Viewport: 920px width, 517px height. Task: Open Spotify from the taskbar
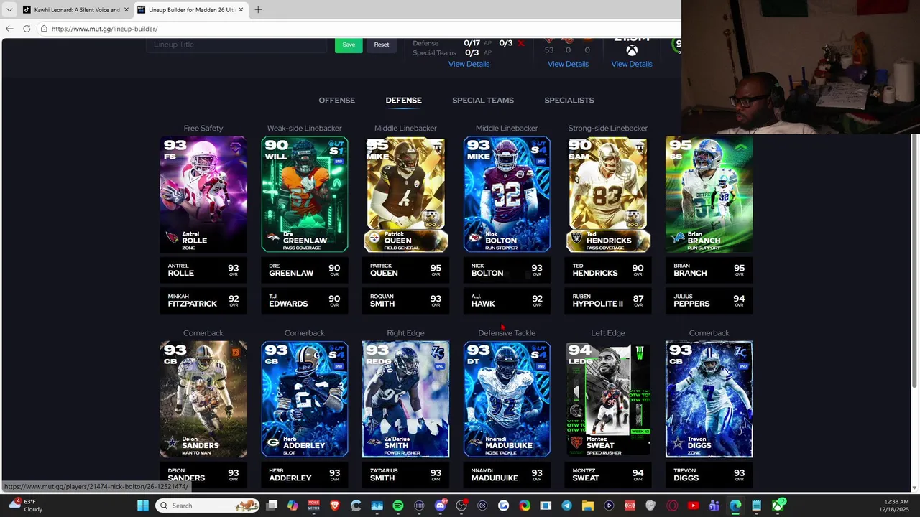pos(398,506)
